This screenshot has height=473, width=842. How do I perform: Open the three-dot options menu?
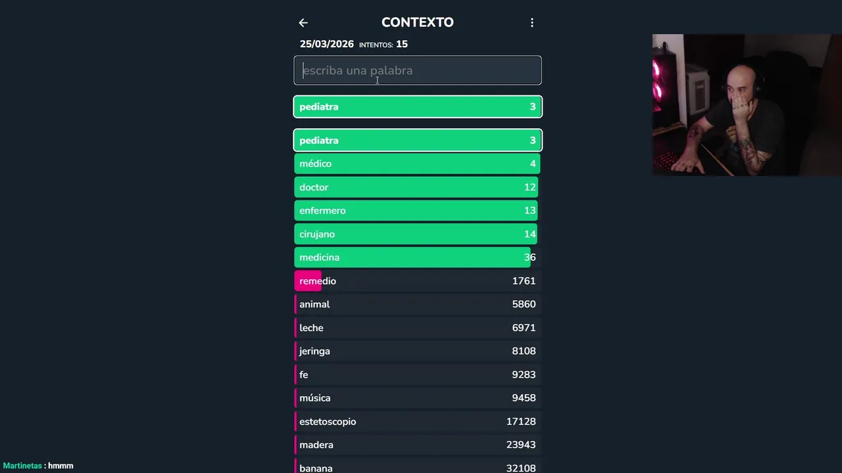[532, 23]
